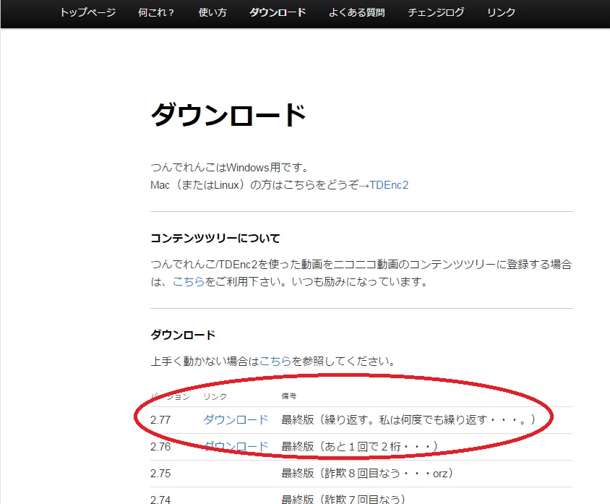Click the リンク column header
This screenshot has height=504, width=610.
tap(216, 396)
